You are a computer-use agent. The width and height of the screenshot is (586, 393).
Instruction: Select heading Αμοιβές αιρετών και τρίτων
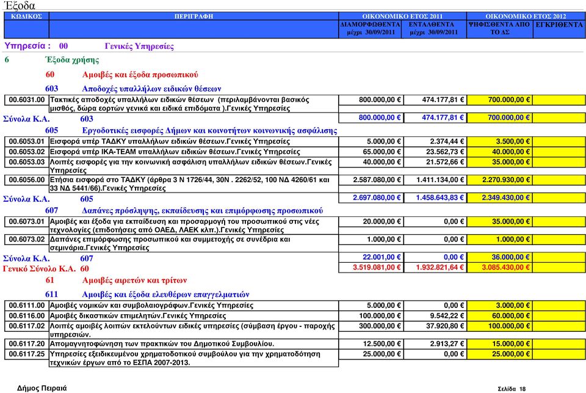coord(134,281)
